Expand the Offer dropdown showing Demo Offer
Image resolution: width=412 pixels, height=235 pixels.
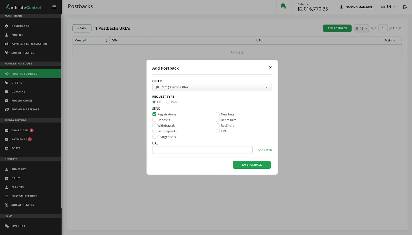coord(212,87)
